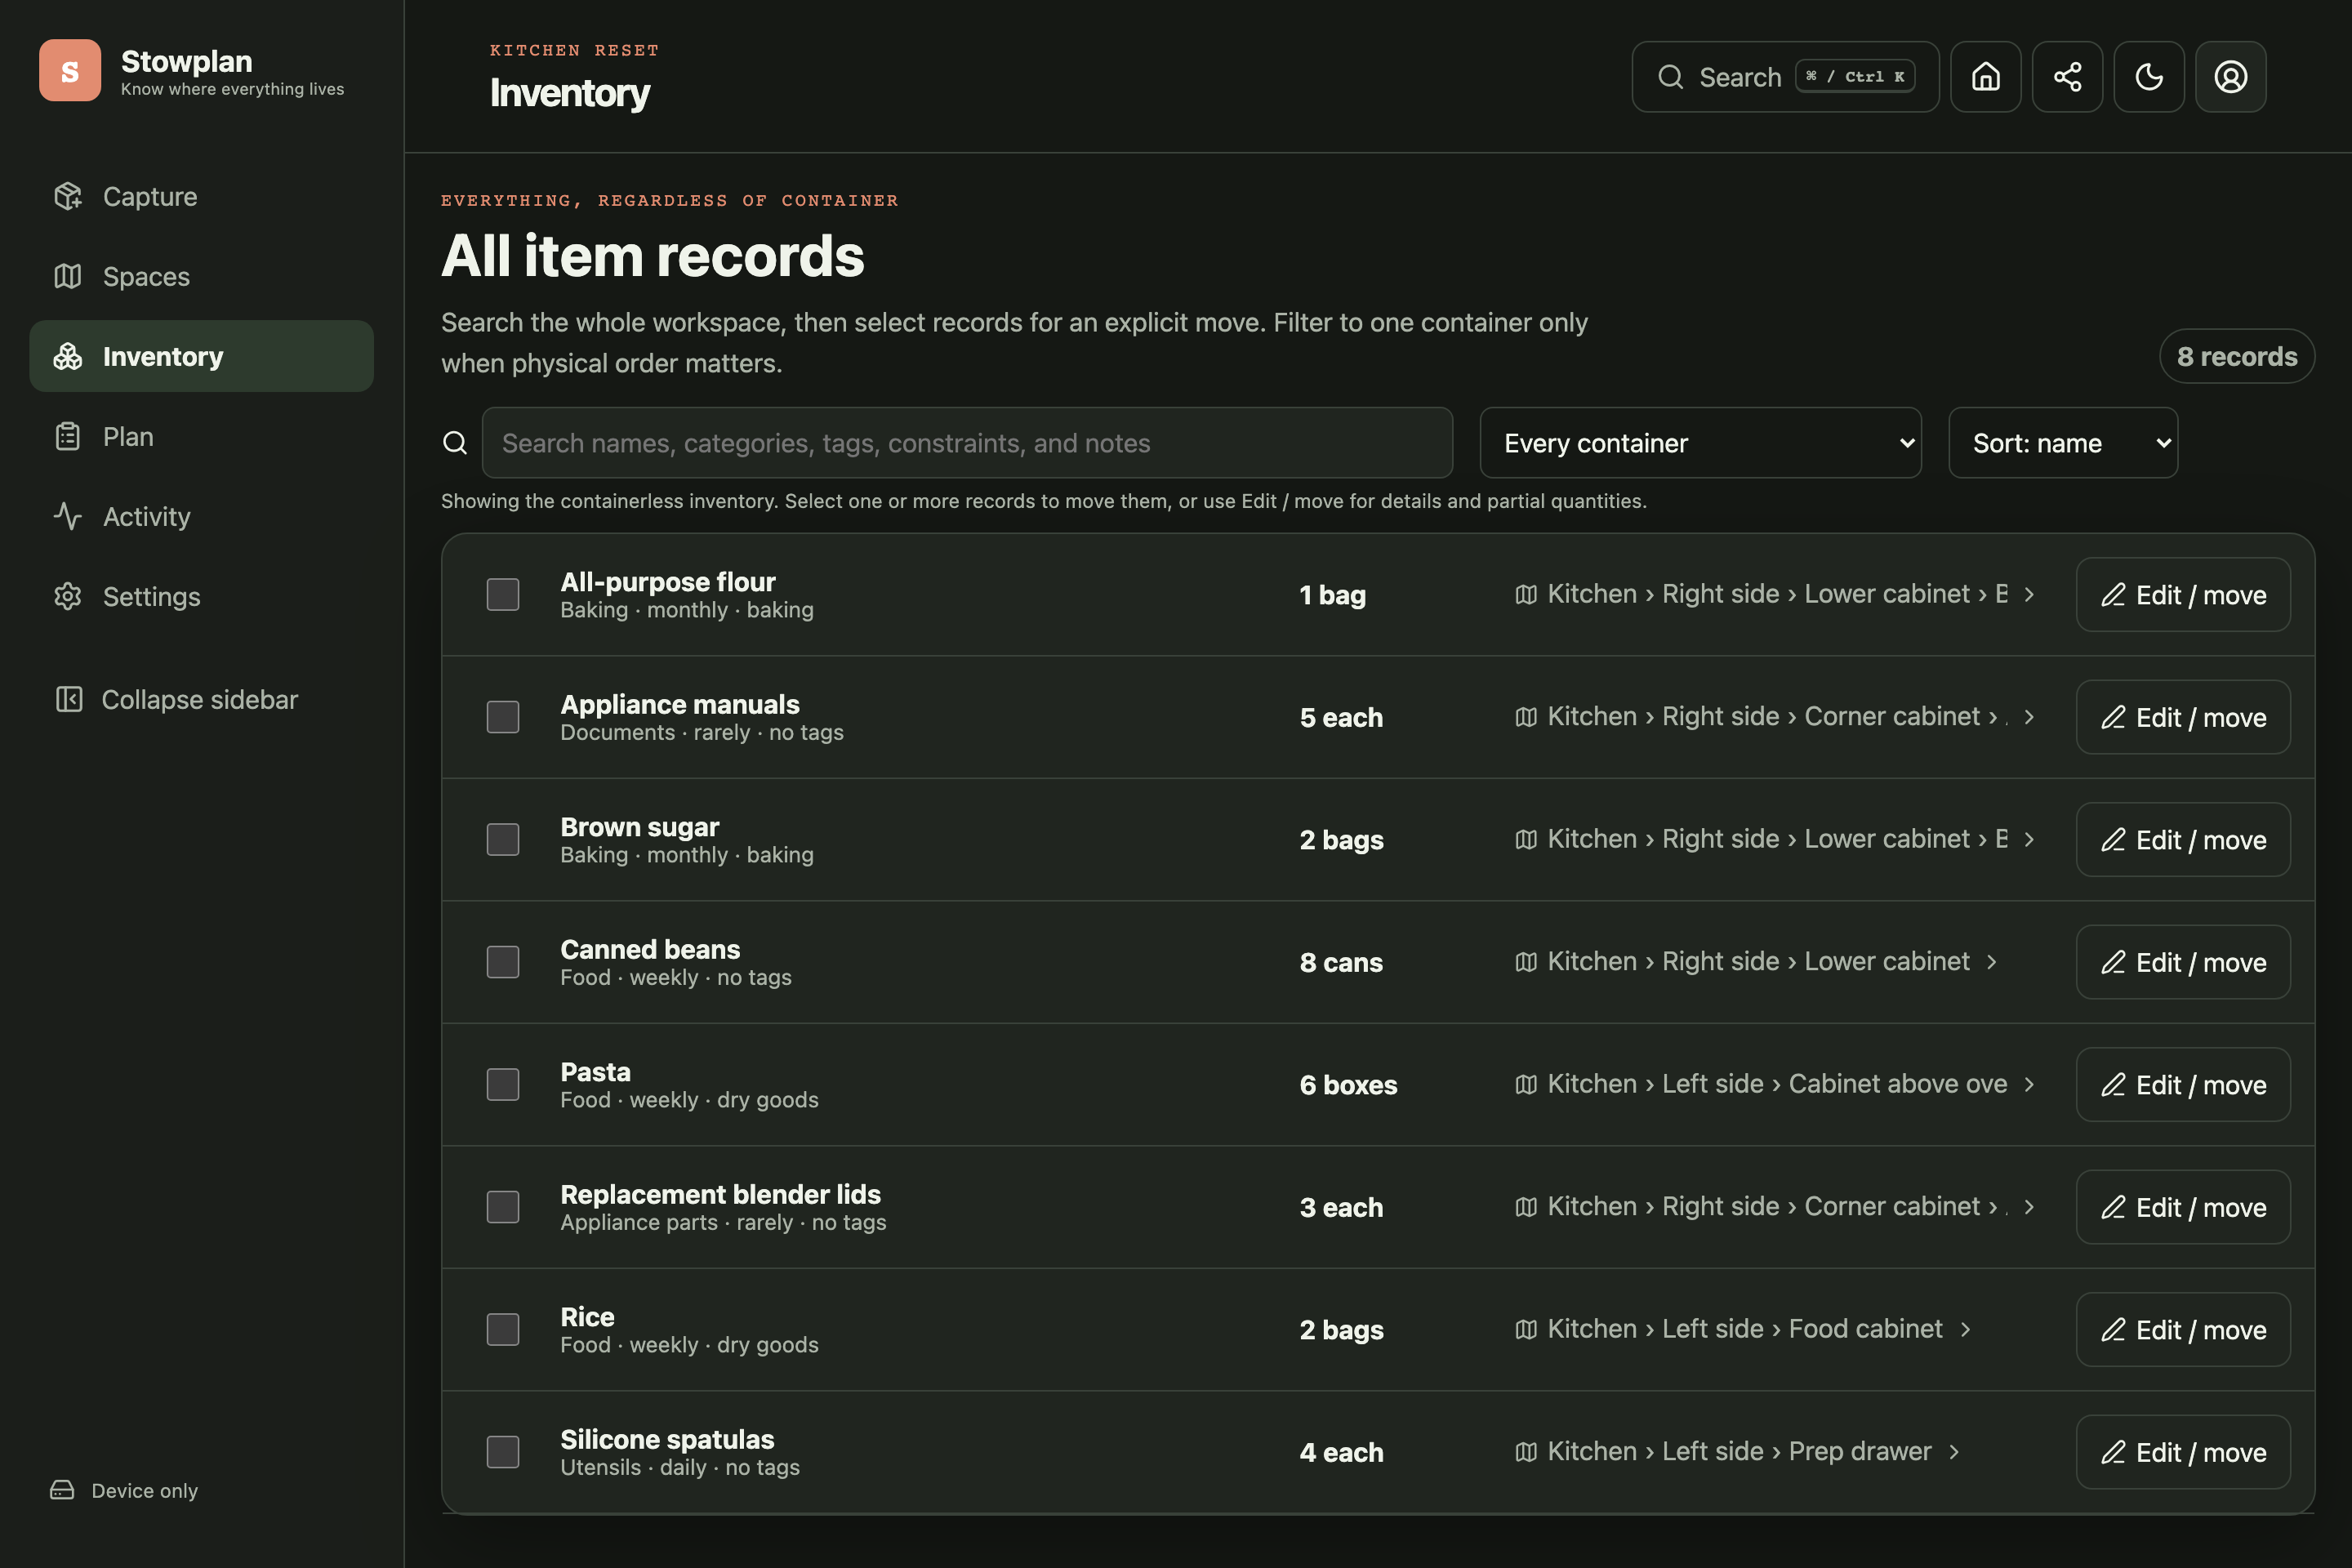Check the Brown sugar record

(x=503, y=839)
